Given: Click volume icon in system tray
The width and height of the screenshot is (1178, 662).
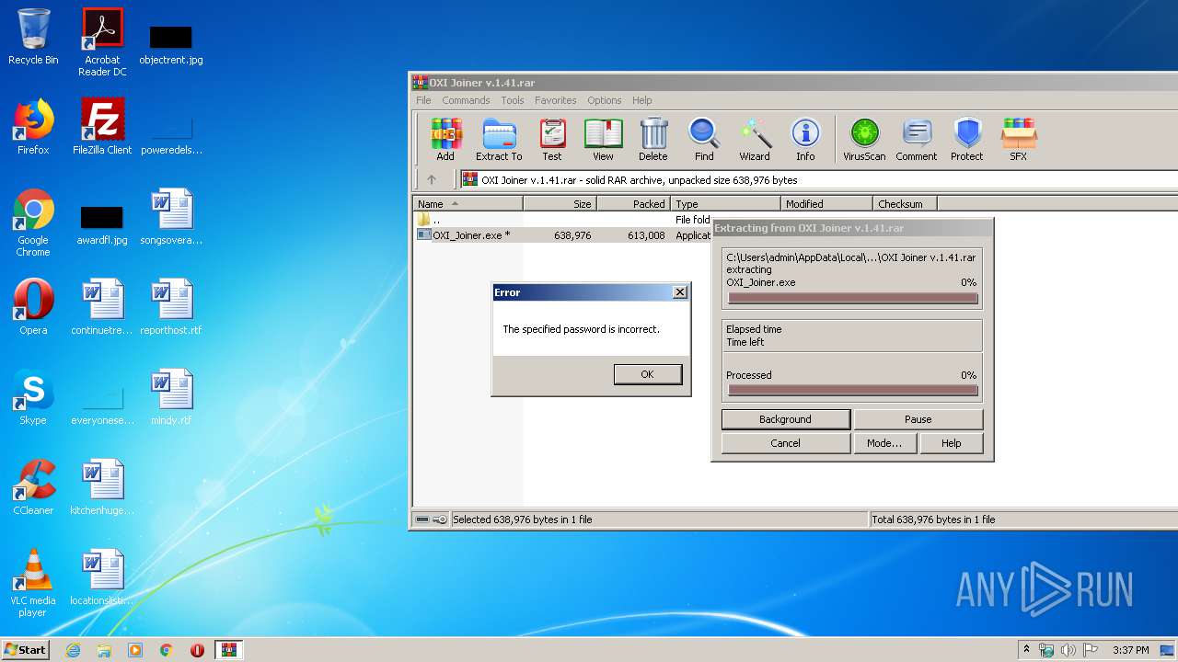Looking at the screenshot, I should coord(1068,650).
